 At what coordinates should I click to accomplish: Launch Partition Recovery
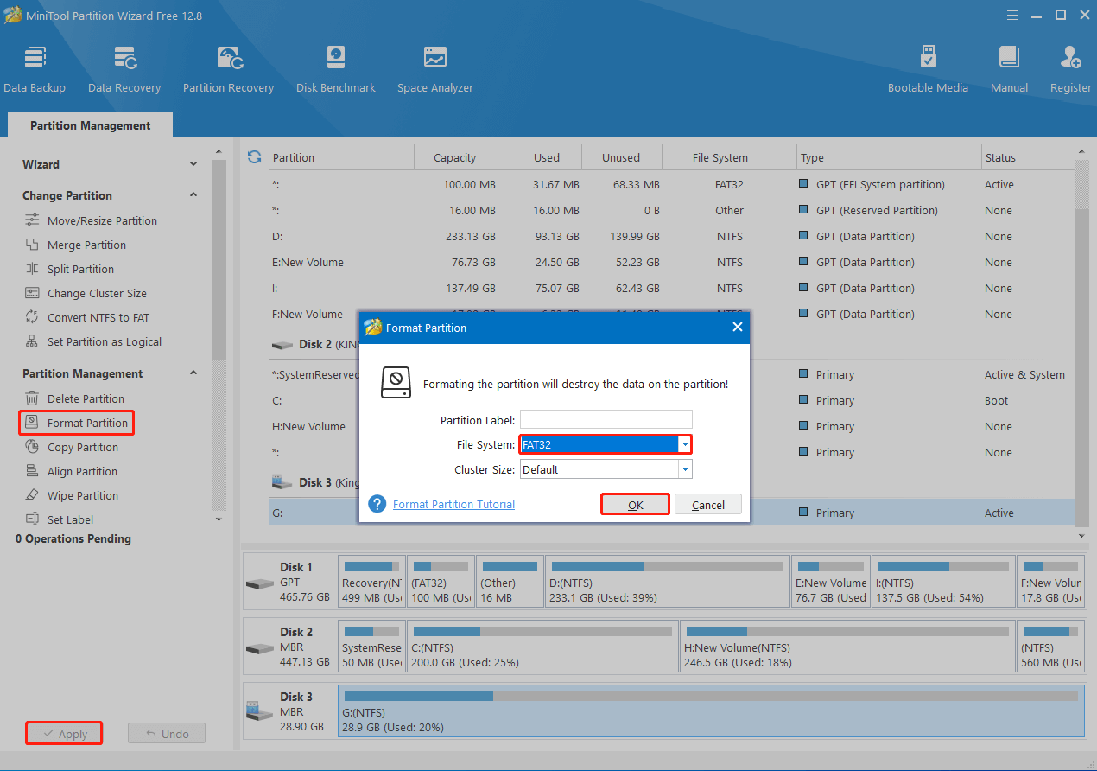click(228, 69)
